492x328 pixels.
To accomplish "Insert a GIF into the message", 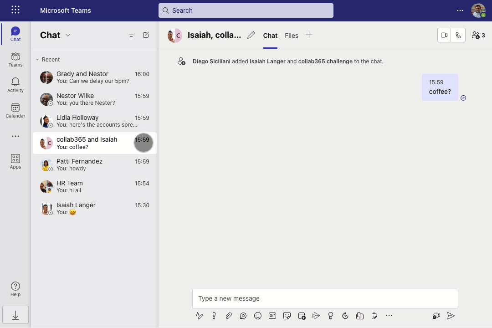I will click(x=272, y=315).
